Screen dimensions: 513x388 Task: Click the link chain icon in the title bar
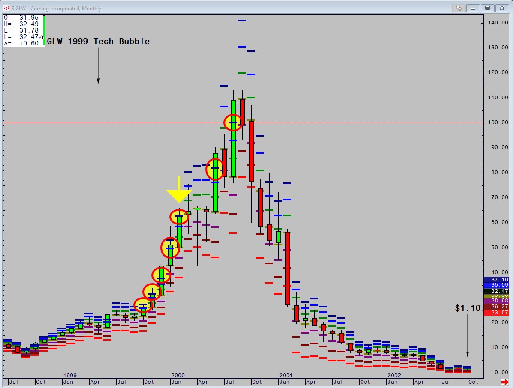459,8
